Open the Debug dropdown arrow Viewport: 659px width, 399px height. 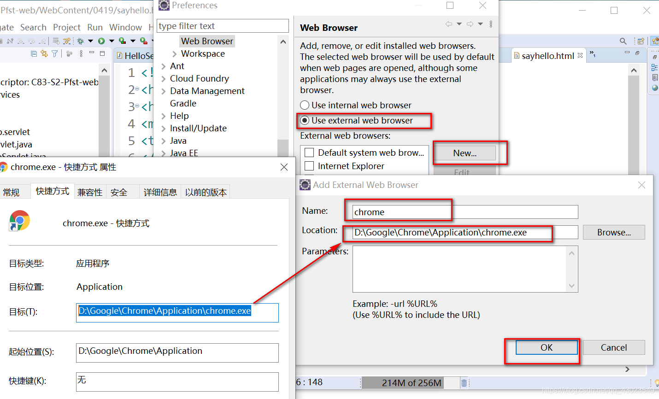point(90,41)
